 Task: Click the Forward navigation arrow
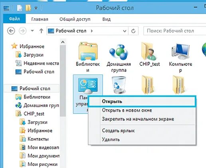(x=22, y=31)
